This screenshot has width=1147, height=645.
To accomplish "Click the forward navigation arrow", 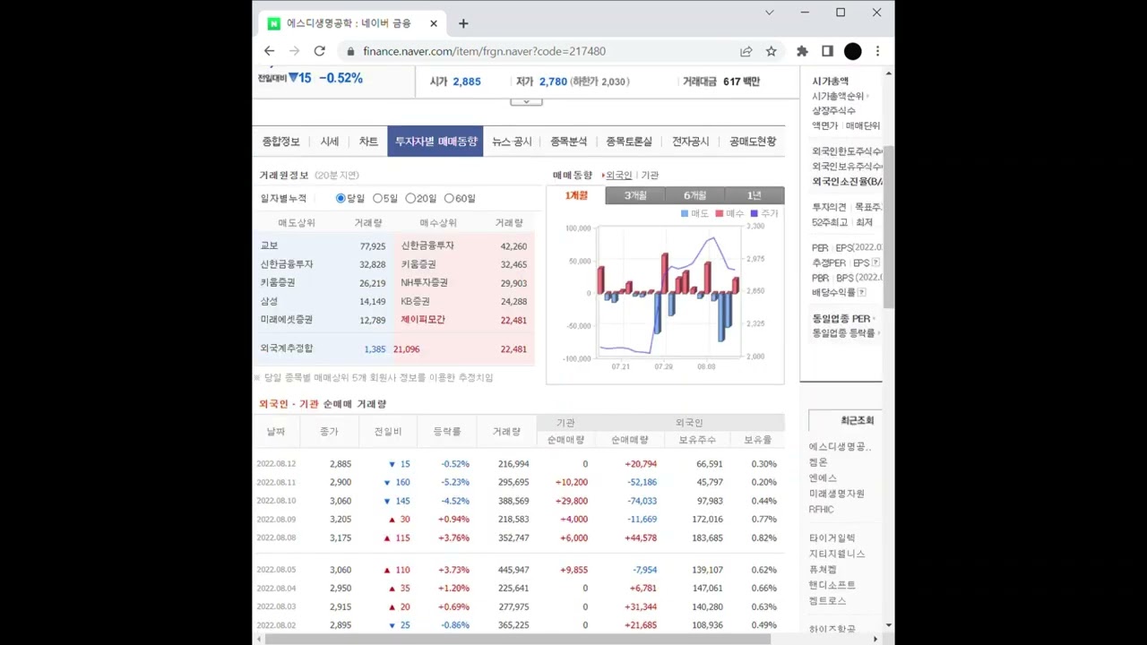I will [294, 51].
